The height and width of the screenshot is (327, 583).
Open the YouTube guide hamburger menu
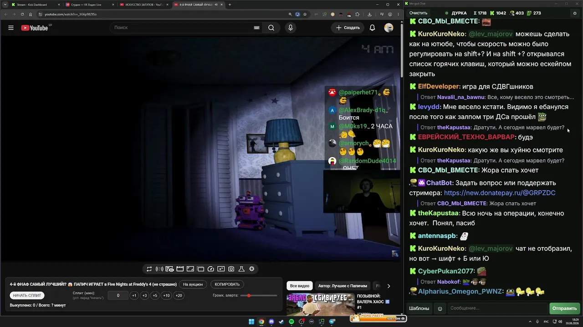point(11,28)
